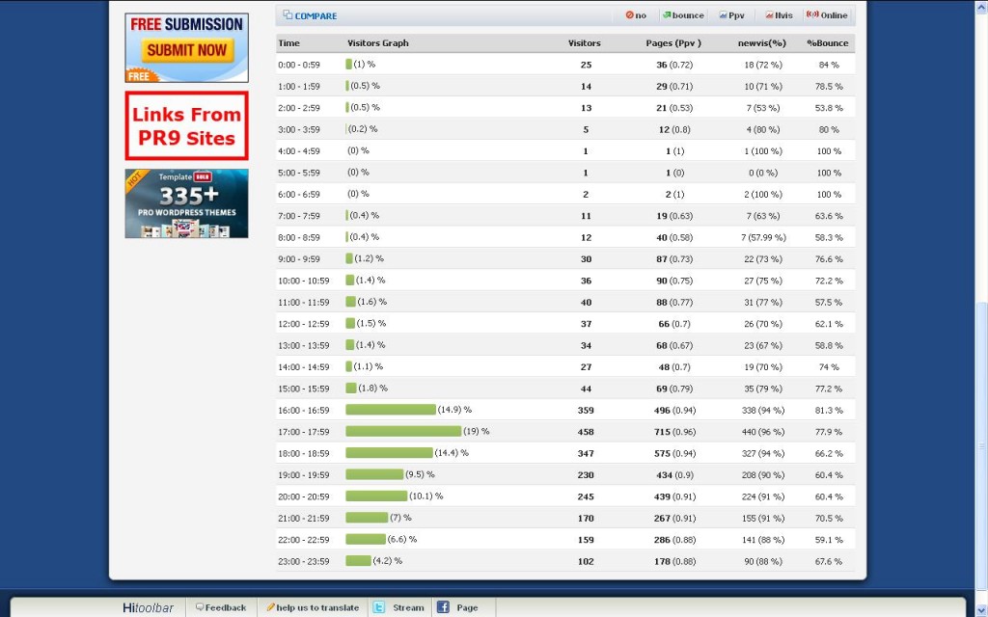Click visitors count 347

point(586,453)
